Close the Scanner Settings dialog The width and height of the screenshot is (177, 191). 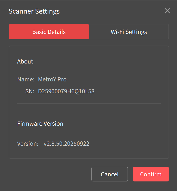click(x=167, y=11)
